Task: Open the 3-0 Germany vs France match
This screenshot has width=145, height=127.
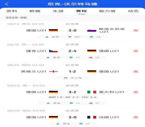Action: [72, 117]
